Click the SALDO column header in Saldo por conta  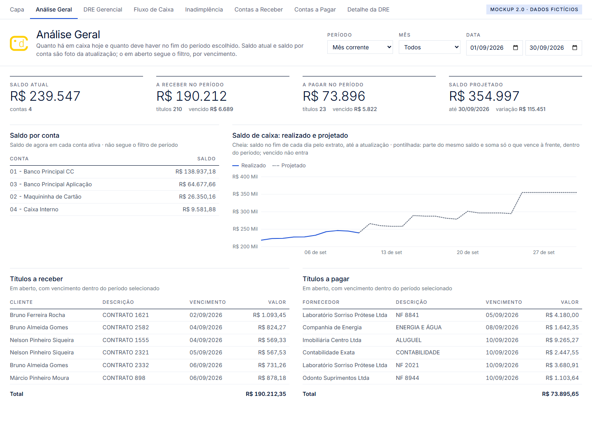tap(206, 159)
